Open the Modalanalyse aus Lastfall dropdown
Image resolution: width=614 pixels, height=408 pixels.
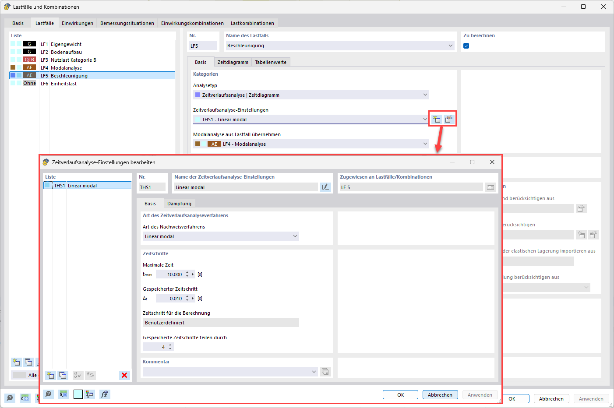pyautogui.click(x=425, y=144)
